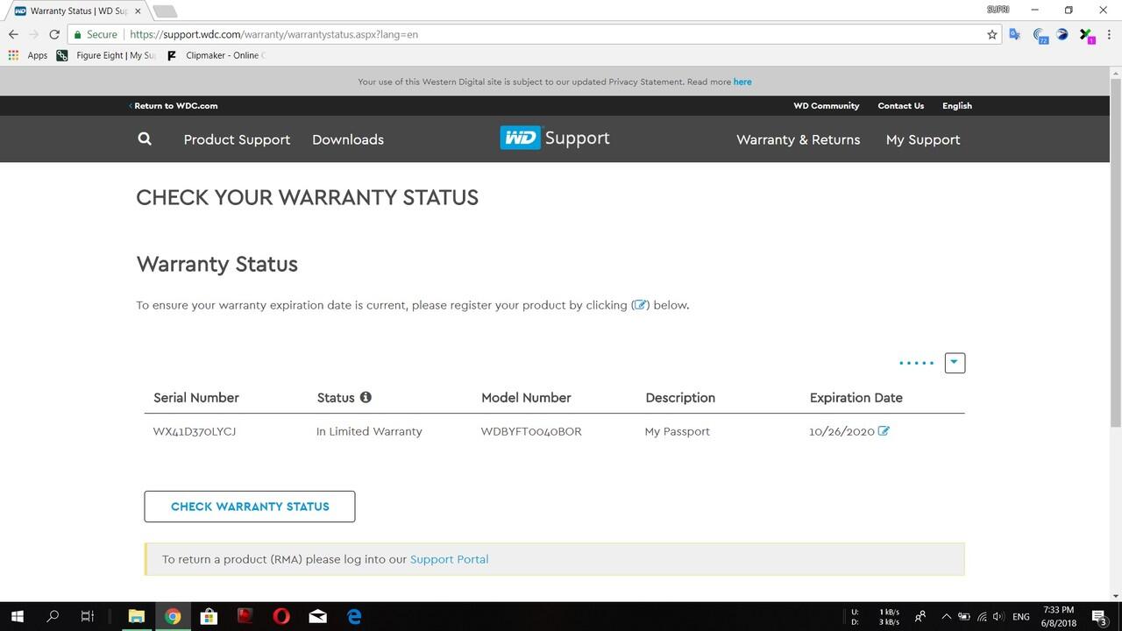Launch Microsoft Edge from taskbar

(x=354, y=616)
